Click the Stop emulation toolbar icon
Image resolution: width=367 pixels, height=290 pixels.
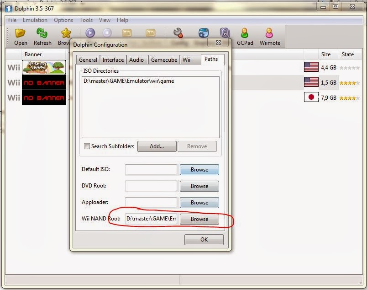[x=107, y=33]
